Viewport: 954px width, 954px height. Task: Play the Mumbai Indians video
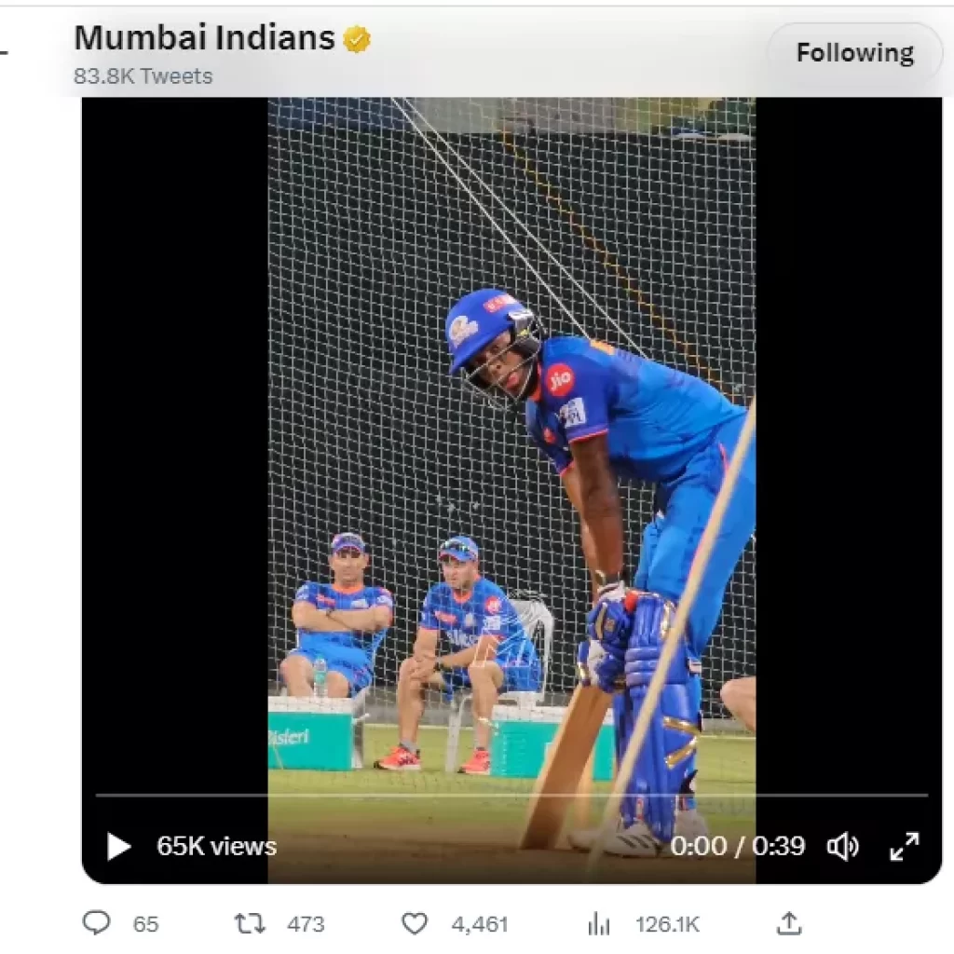pyautogui.click(x=118, y=846)
